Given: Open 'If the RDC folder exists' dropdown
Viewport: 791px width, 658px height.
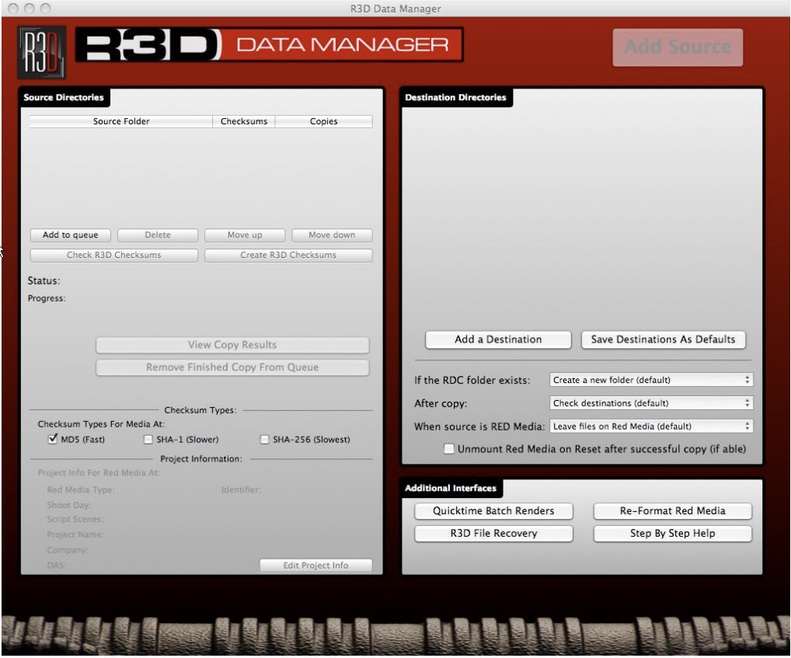Looking at the screenshot, I should click(651, 380).
